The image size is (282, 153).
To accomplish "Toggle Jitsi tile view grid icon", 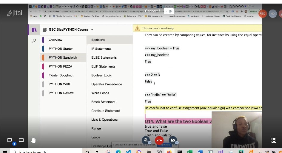I will [274, 140].
